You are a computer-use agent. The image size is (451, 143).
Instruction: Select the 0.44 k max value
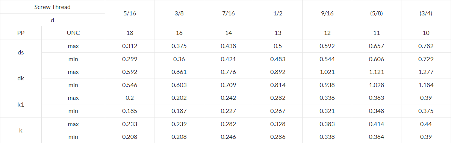pyautogui.click(x=426, y=124)
